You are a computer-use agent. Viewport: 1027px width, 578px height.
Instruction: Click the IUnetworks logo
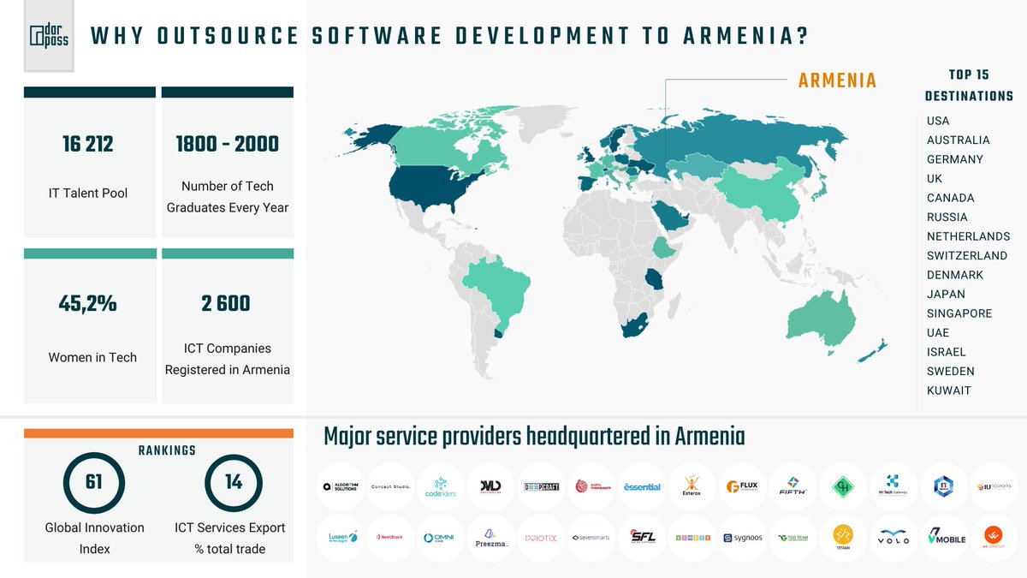pos(994,486)
